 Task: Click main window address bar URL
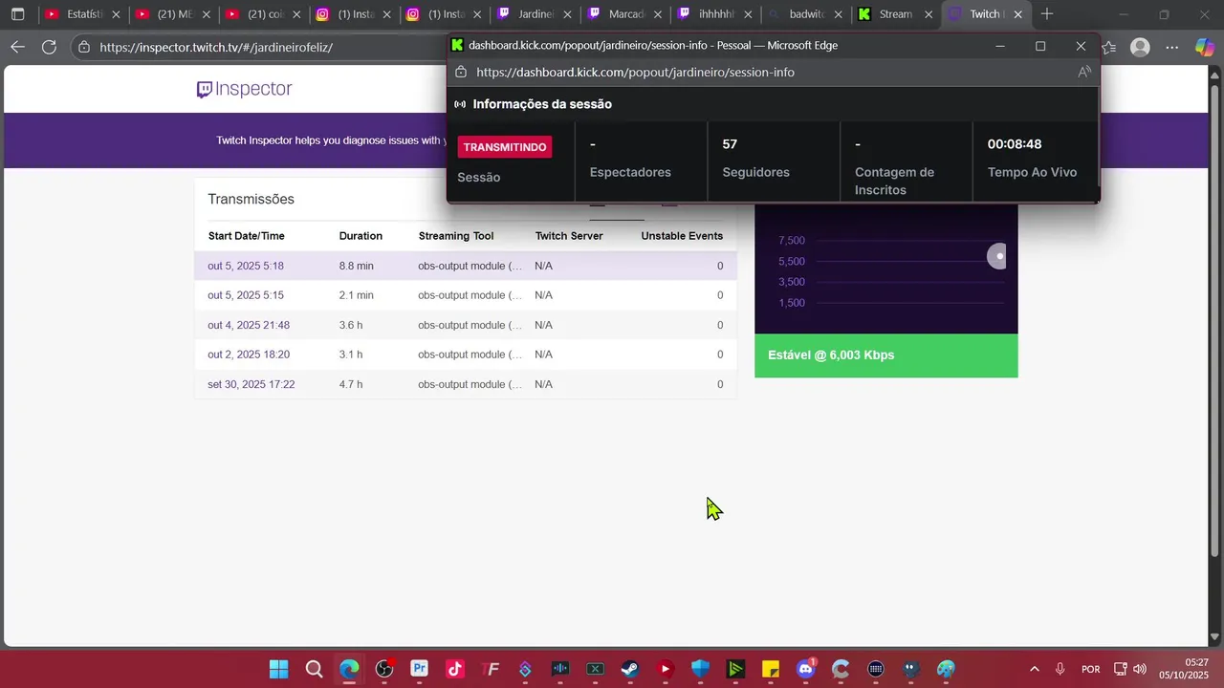click(x=216, y=47)
